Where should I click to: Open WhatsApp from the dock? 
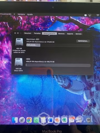(36, 120)
